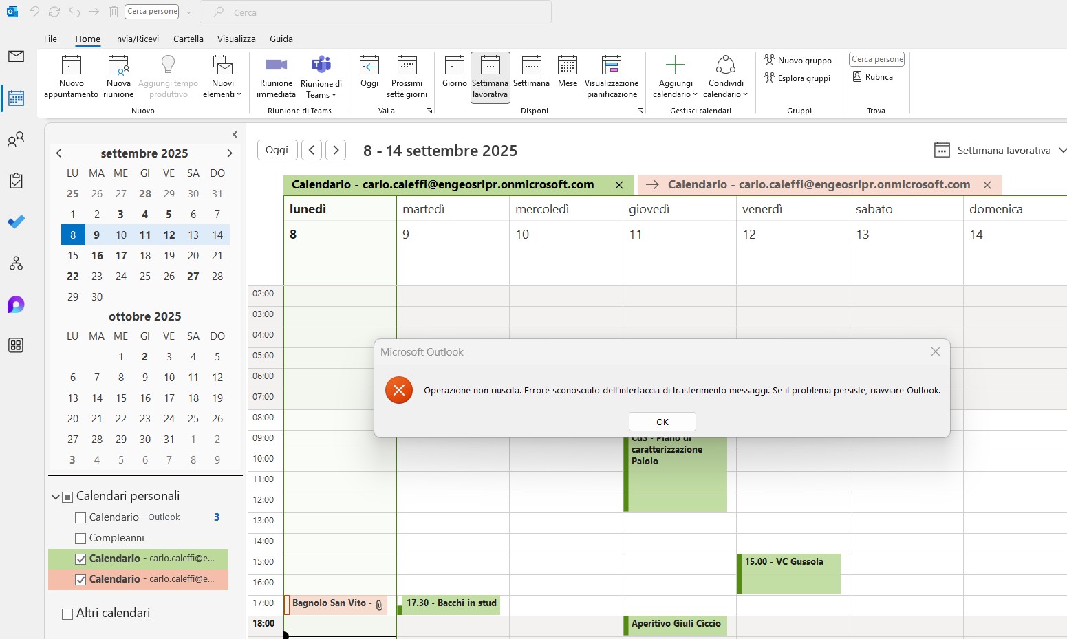Uncheck the salmon Calendario carlo.caleffi checkbox
Screen dimensions: 1067x639
click(x=80, y=580)
